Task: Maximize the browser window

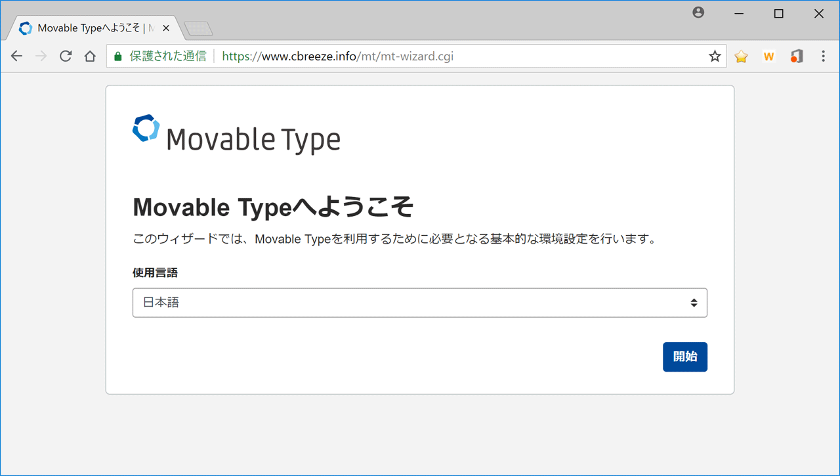Action: point(779,14)
